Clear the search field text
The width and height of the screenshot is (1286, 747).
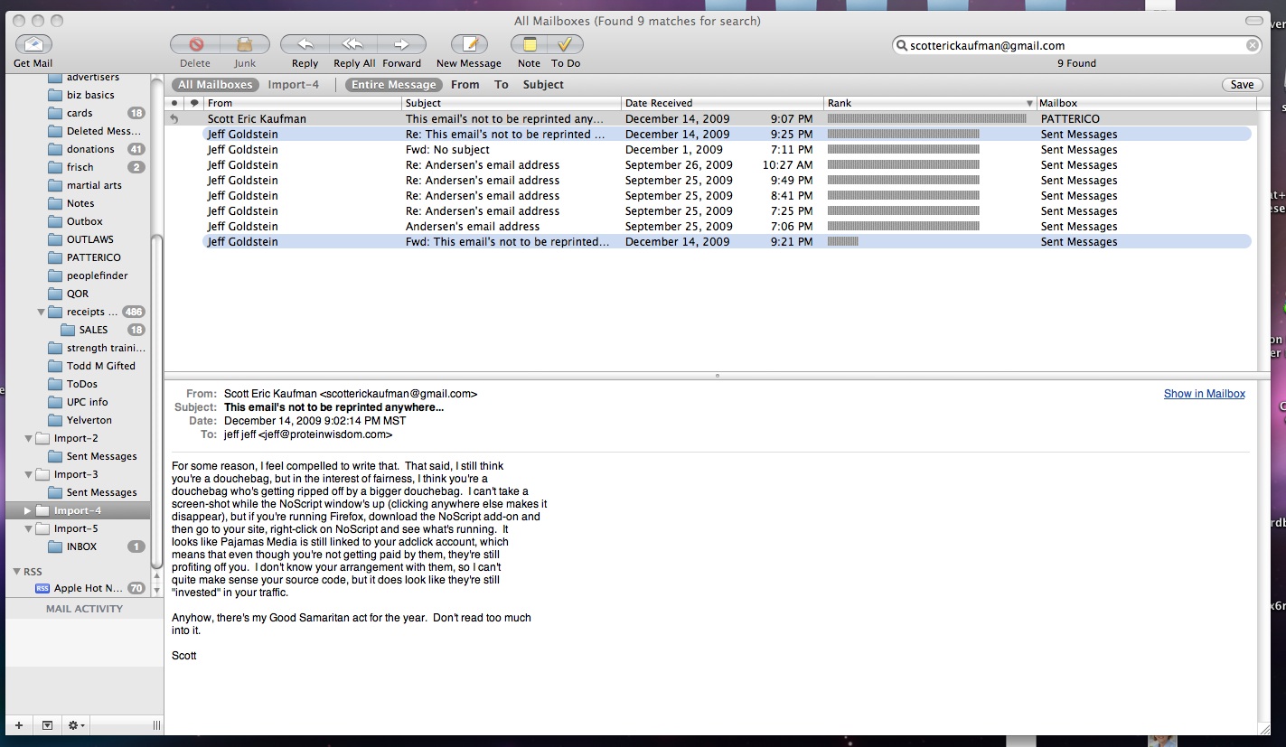tap(1252, 45)
